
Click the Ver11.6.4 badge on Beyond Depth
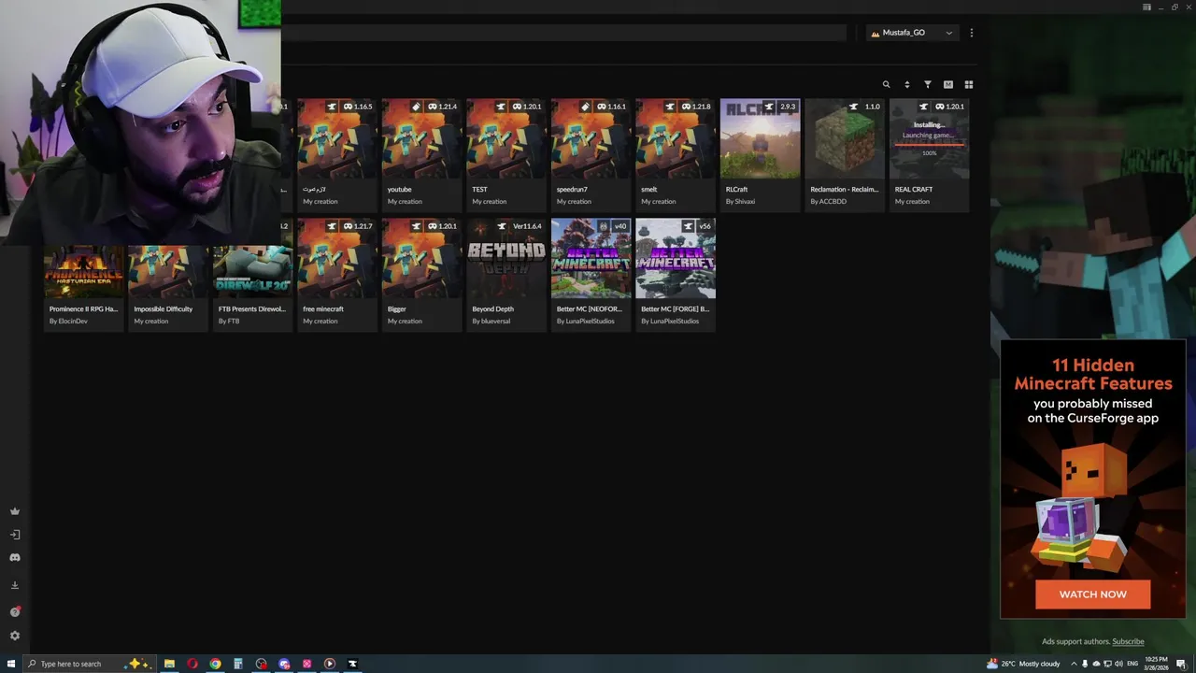(527, 226)
